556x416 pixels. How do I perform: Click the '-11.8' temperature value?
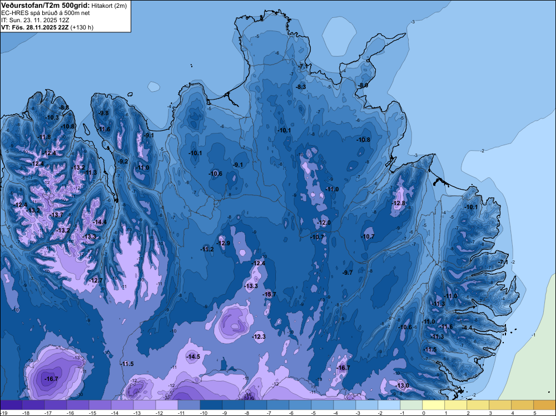[44, 137]
